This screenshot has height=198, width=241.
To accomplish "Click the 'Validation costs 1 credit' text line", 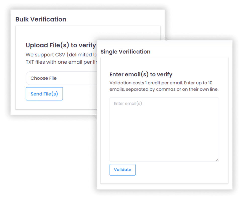I will pyautogui.click(x=161, y=83).
